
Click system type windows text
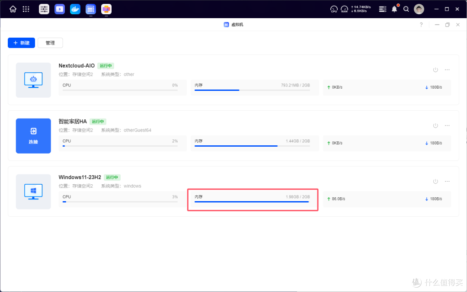[x=132, y=186]
